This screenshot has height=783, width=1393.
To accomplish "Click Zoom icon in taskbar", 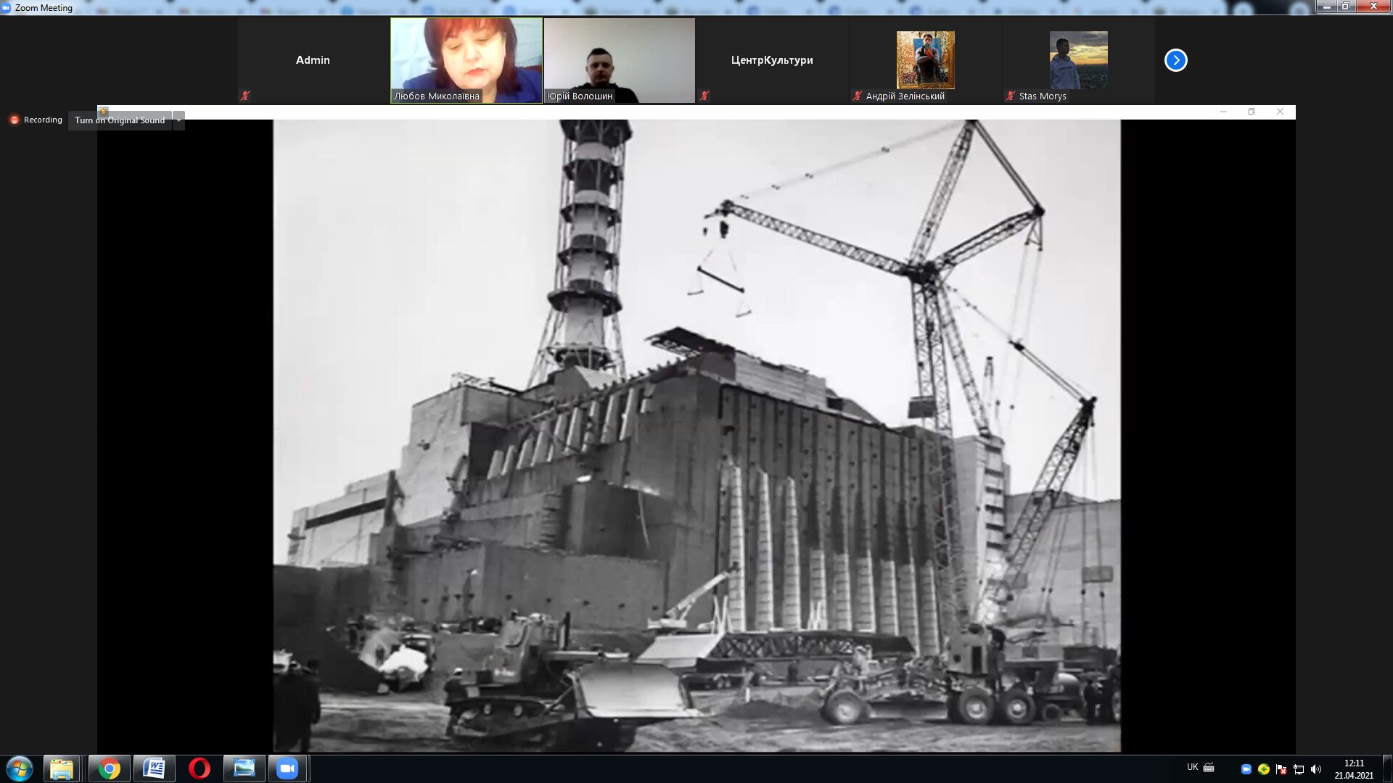I will pos(288,768).
